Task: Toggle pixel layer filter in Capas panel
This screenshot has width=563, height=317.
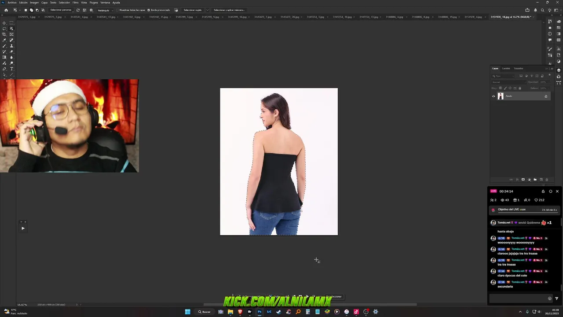Action: pos(521,76)
